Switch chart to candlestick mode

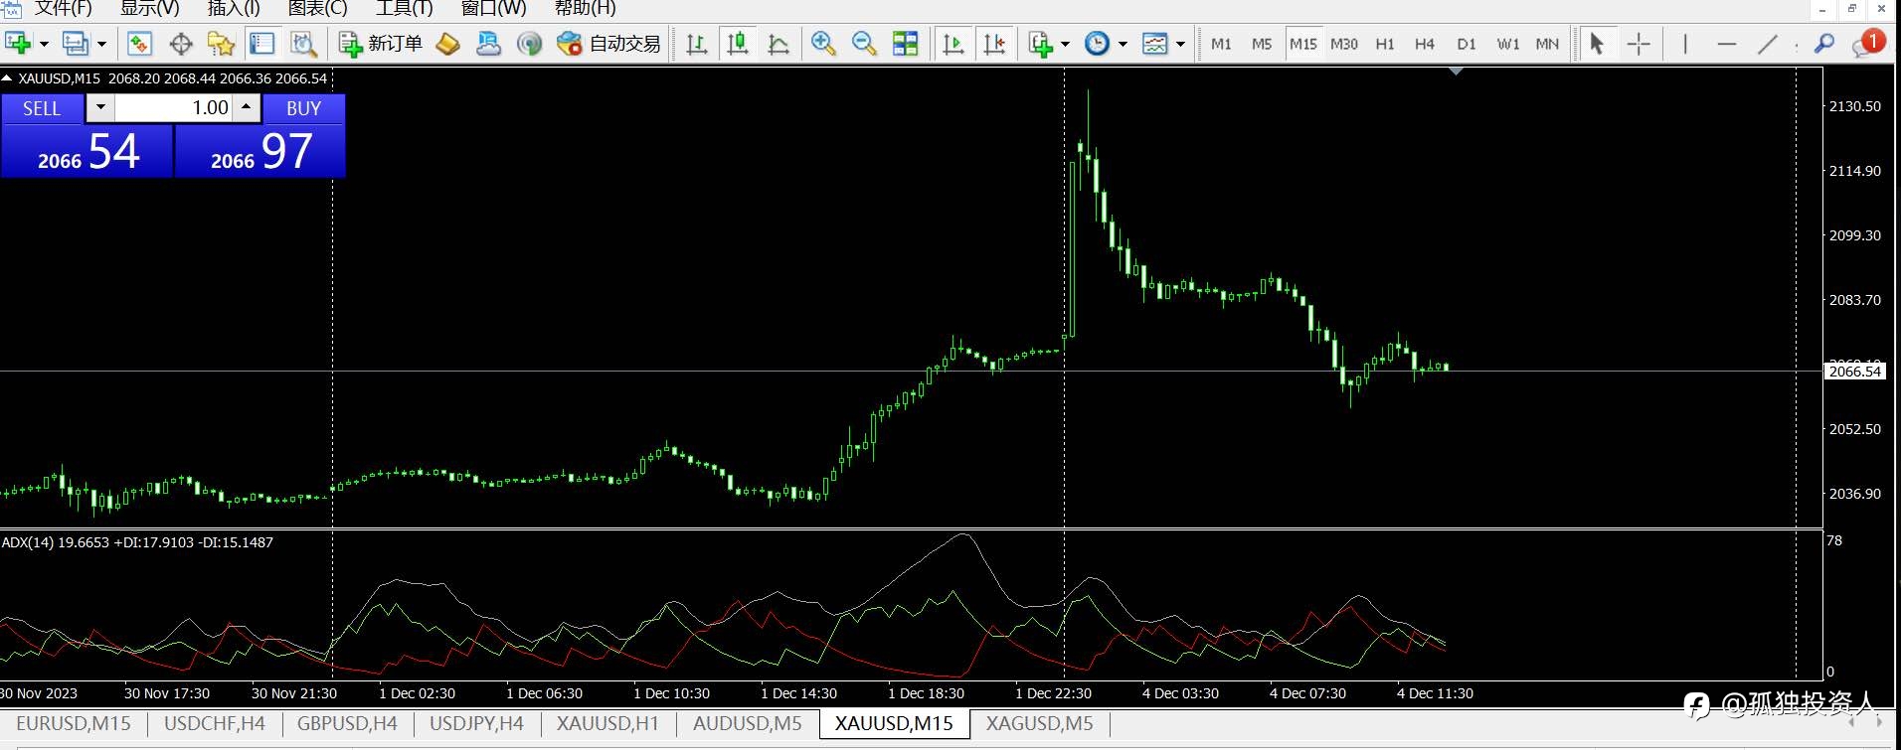pyautogui.click(x=738, y=44)
